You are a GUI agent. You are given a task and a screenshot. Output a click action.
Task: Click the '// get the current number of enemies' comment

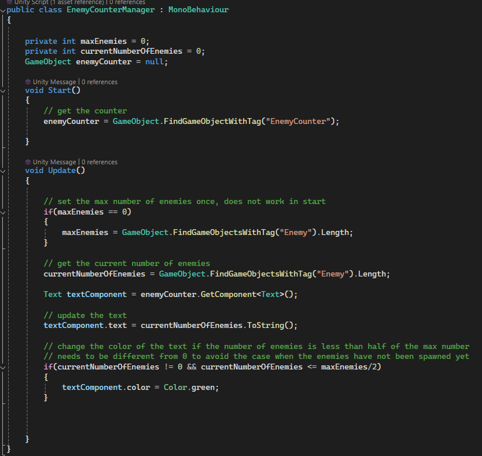coord(127,264)
